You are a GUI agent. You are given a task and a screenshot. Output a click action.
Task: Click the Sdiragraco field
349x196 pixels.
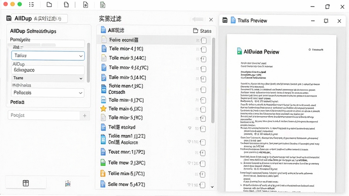point(48,70)
